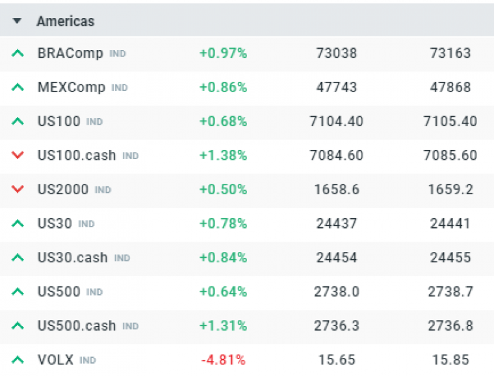Click the IND tag next to US30.cash
Viewport: 494px width, 376px height.
click(122, 258)
